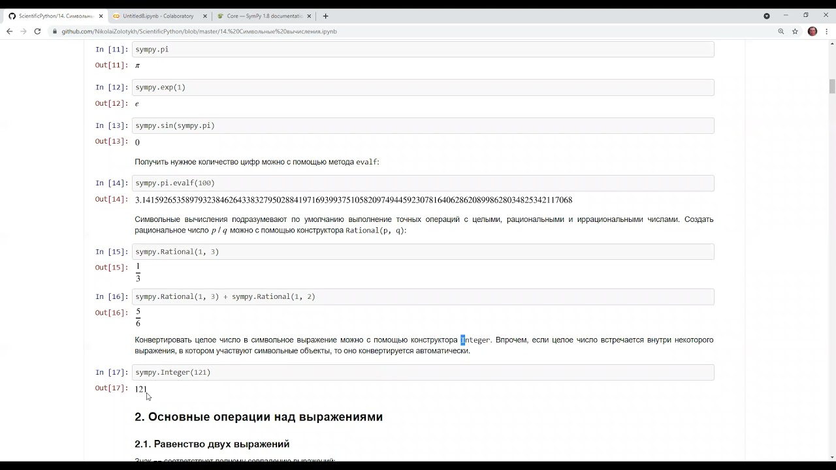Click the site lock padlock icon
836x470 pixels.
pos(55,31)
